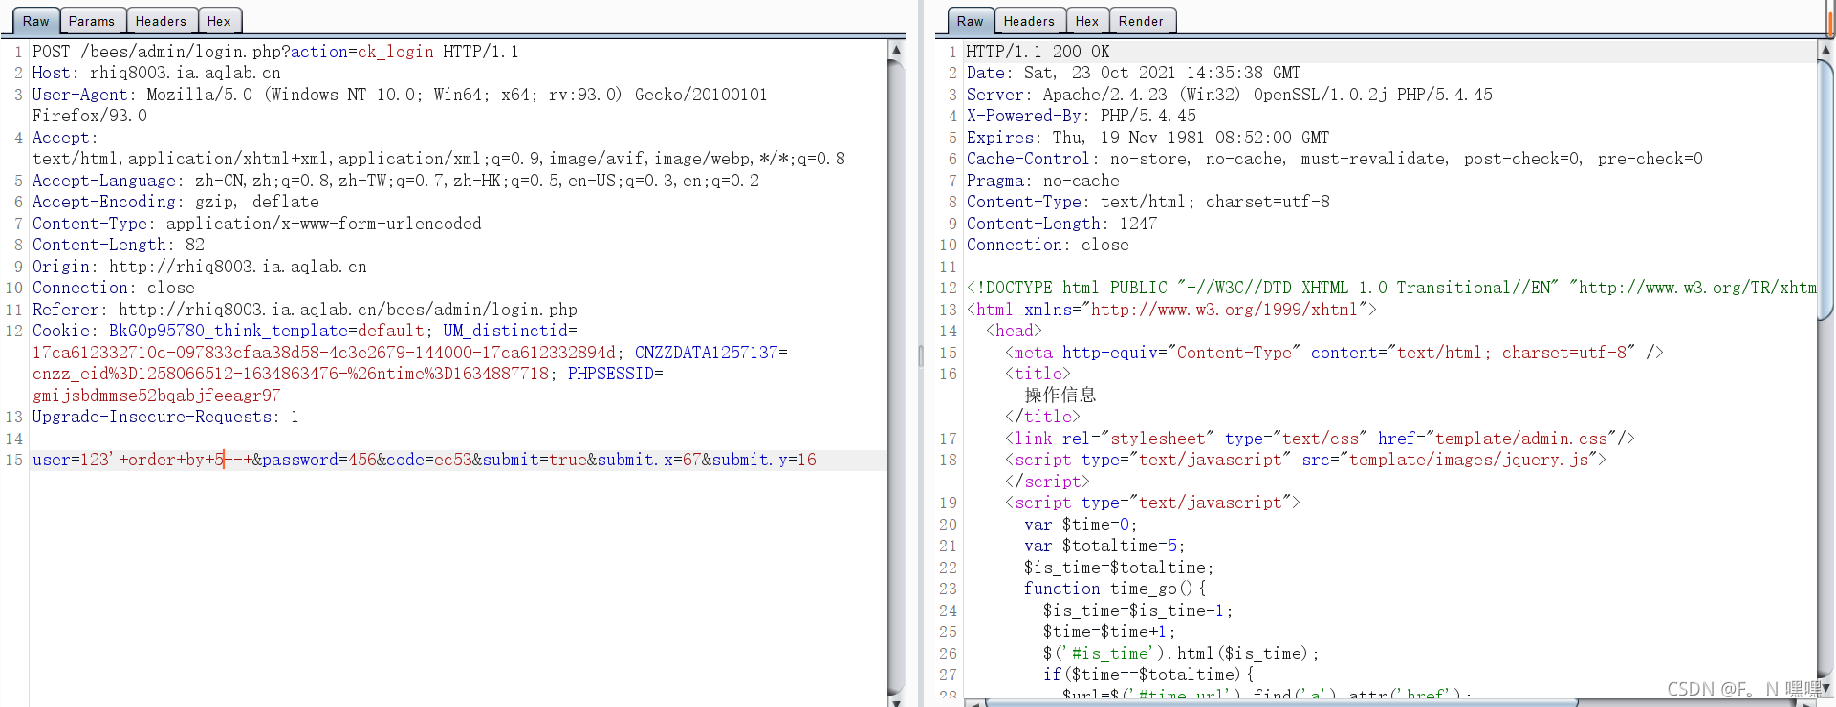Click the 操作信息 title text
This screenshot has width=1836, height=707.
1060,395
